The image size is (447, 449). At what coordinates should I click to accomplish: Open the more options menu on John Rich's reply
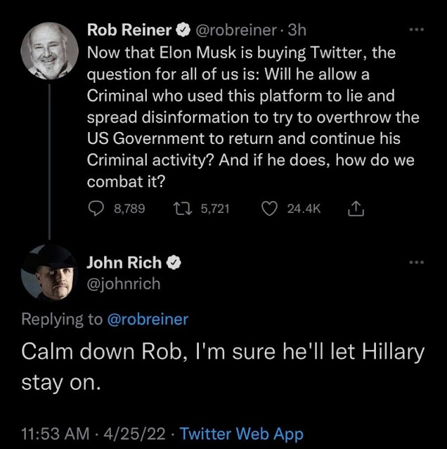point(417,262)
